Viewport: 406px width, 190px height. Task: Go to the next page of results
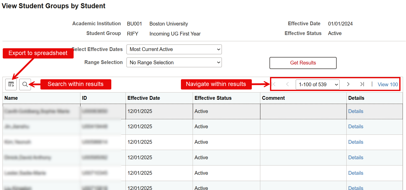tap(348, 84)
